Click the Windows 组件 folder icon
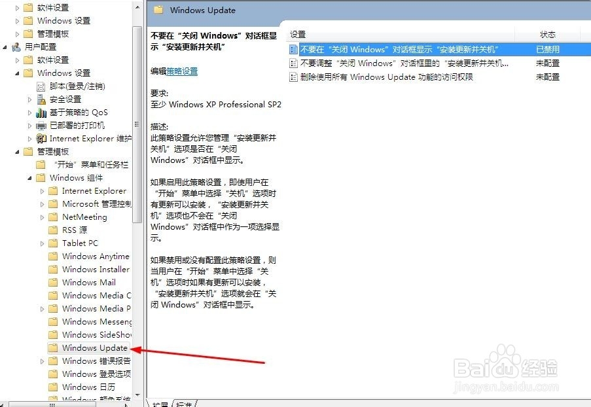The width and height of the screenshot is (591, 407). [x=41, y=178]
